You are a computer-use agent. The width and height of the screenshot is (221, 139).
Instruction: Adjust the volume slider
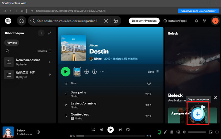197,132
